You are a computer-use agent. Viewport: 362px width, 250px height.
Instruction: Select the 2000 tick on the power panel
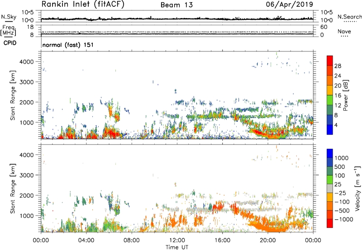pyautogui.click(x=27, y=102)
